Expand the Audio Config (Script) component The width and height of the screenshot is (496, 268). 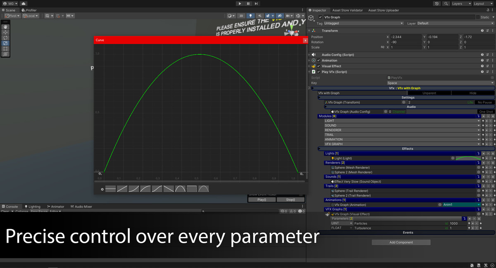pos(310,55)
